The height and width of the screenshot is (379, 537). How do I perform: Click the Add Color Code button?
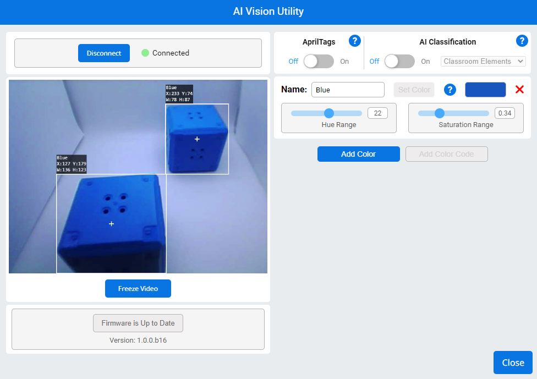point(446,154)
